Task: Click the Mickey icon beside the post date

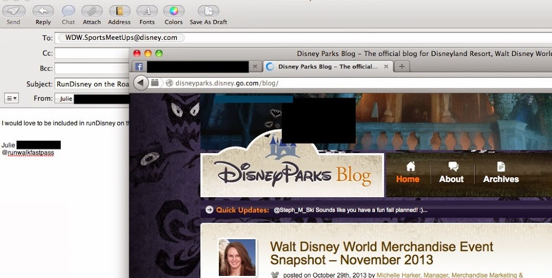Action: pyautogui.click(x=275, y=275)
